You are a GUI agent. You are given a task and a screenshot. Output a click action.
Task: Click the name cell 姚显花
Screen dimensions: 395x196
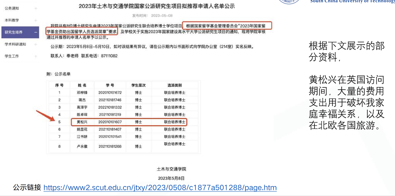point(82,129)
